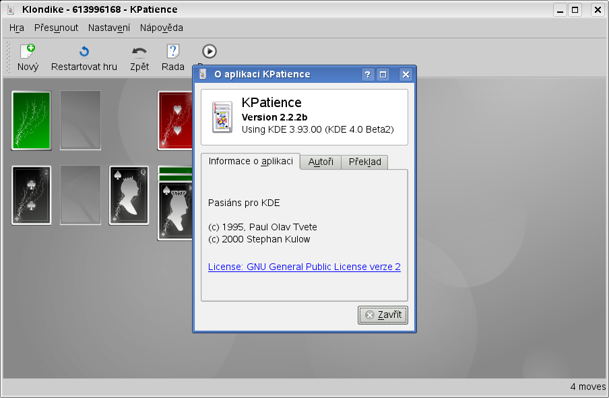Click the (c) 1995, Paul Olav Tvete line

263,227
